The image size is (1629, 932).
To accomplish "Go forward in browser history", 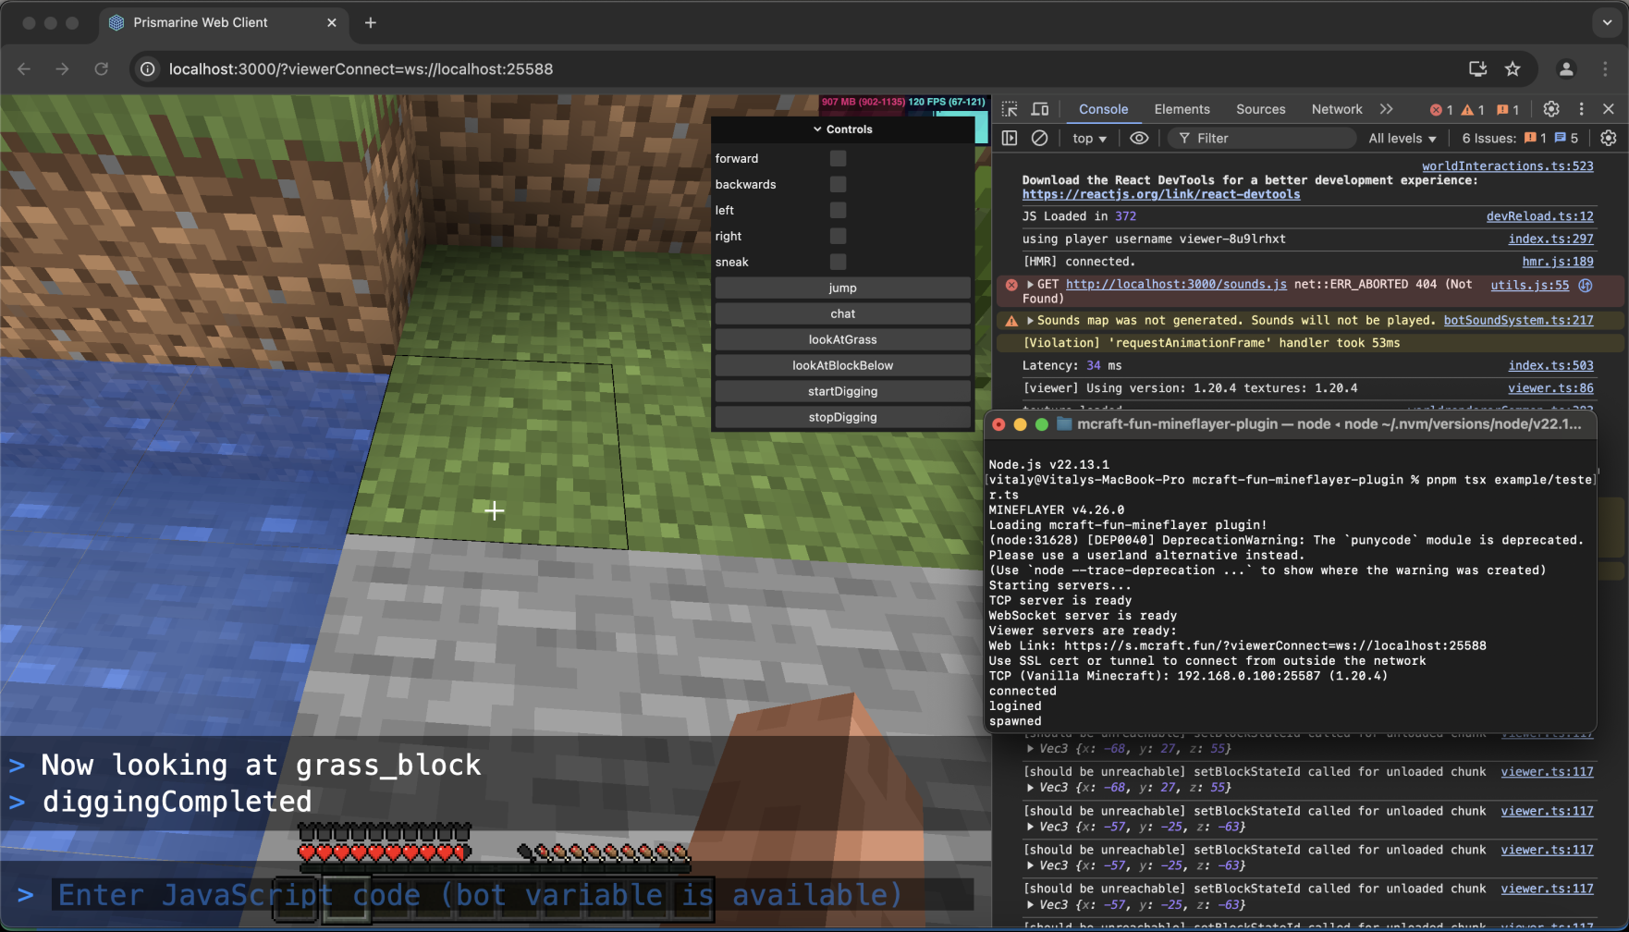I will click(x=62, y=69).
